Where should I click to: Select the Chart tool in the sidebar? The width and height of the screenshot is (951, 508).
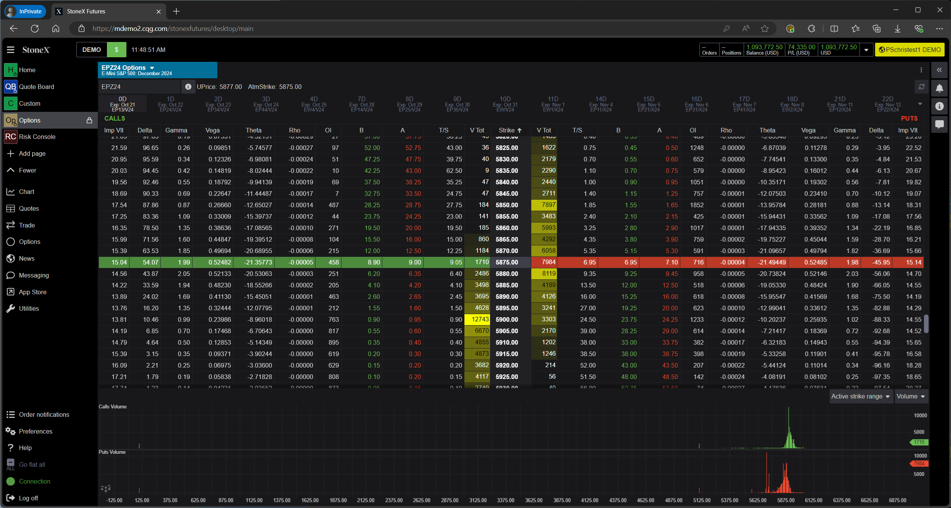coord(26,191)
